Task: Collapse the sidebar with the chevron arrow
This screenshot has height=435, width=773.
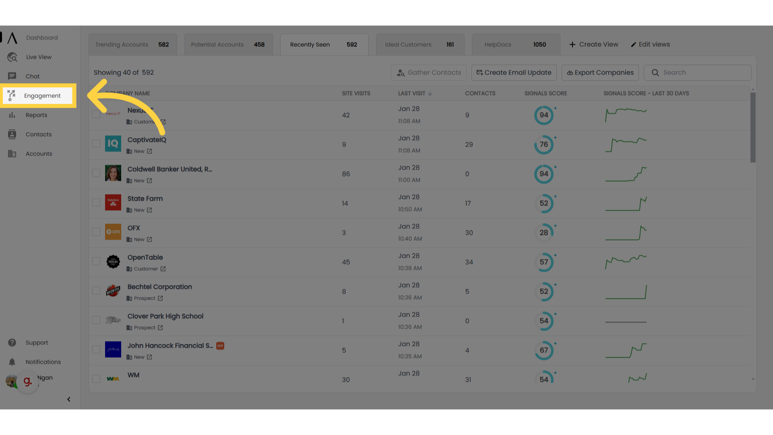Action: 69,400
